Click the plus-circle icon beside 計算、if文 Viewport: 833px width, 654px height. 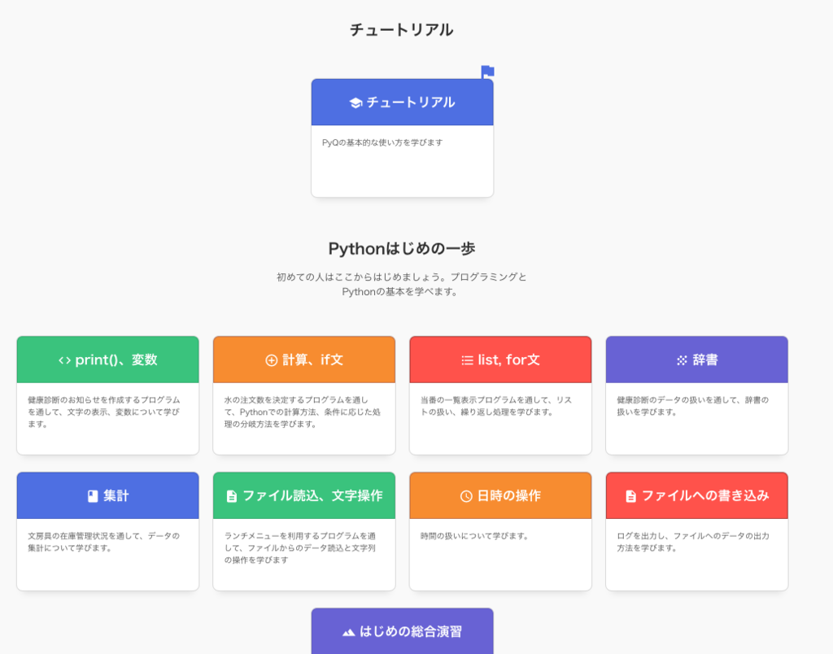(x=272, y=360)
